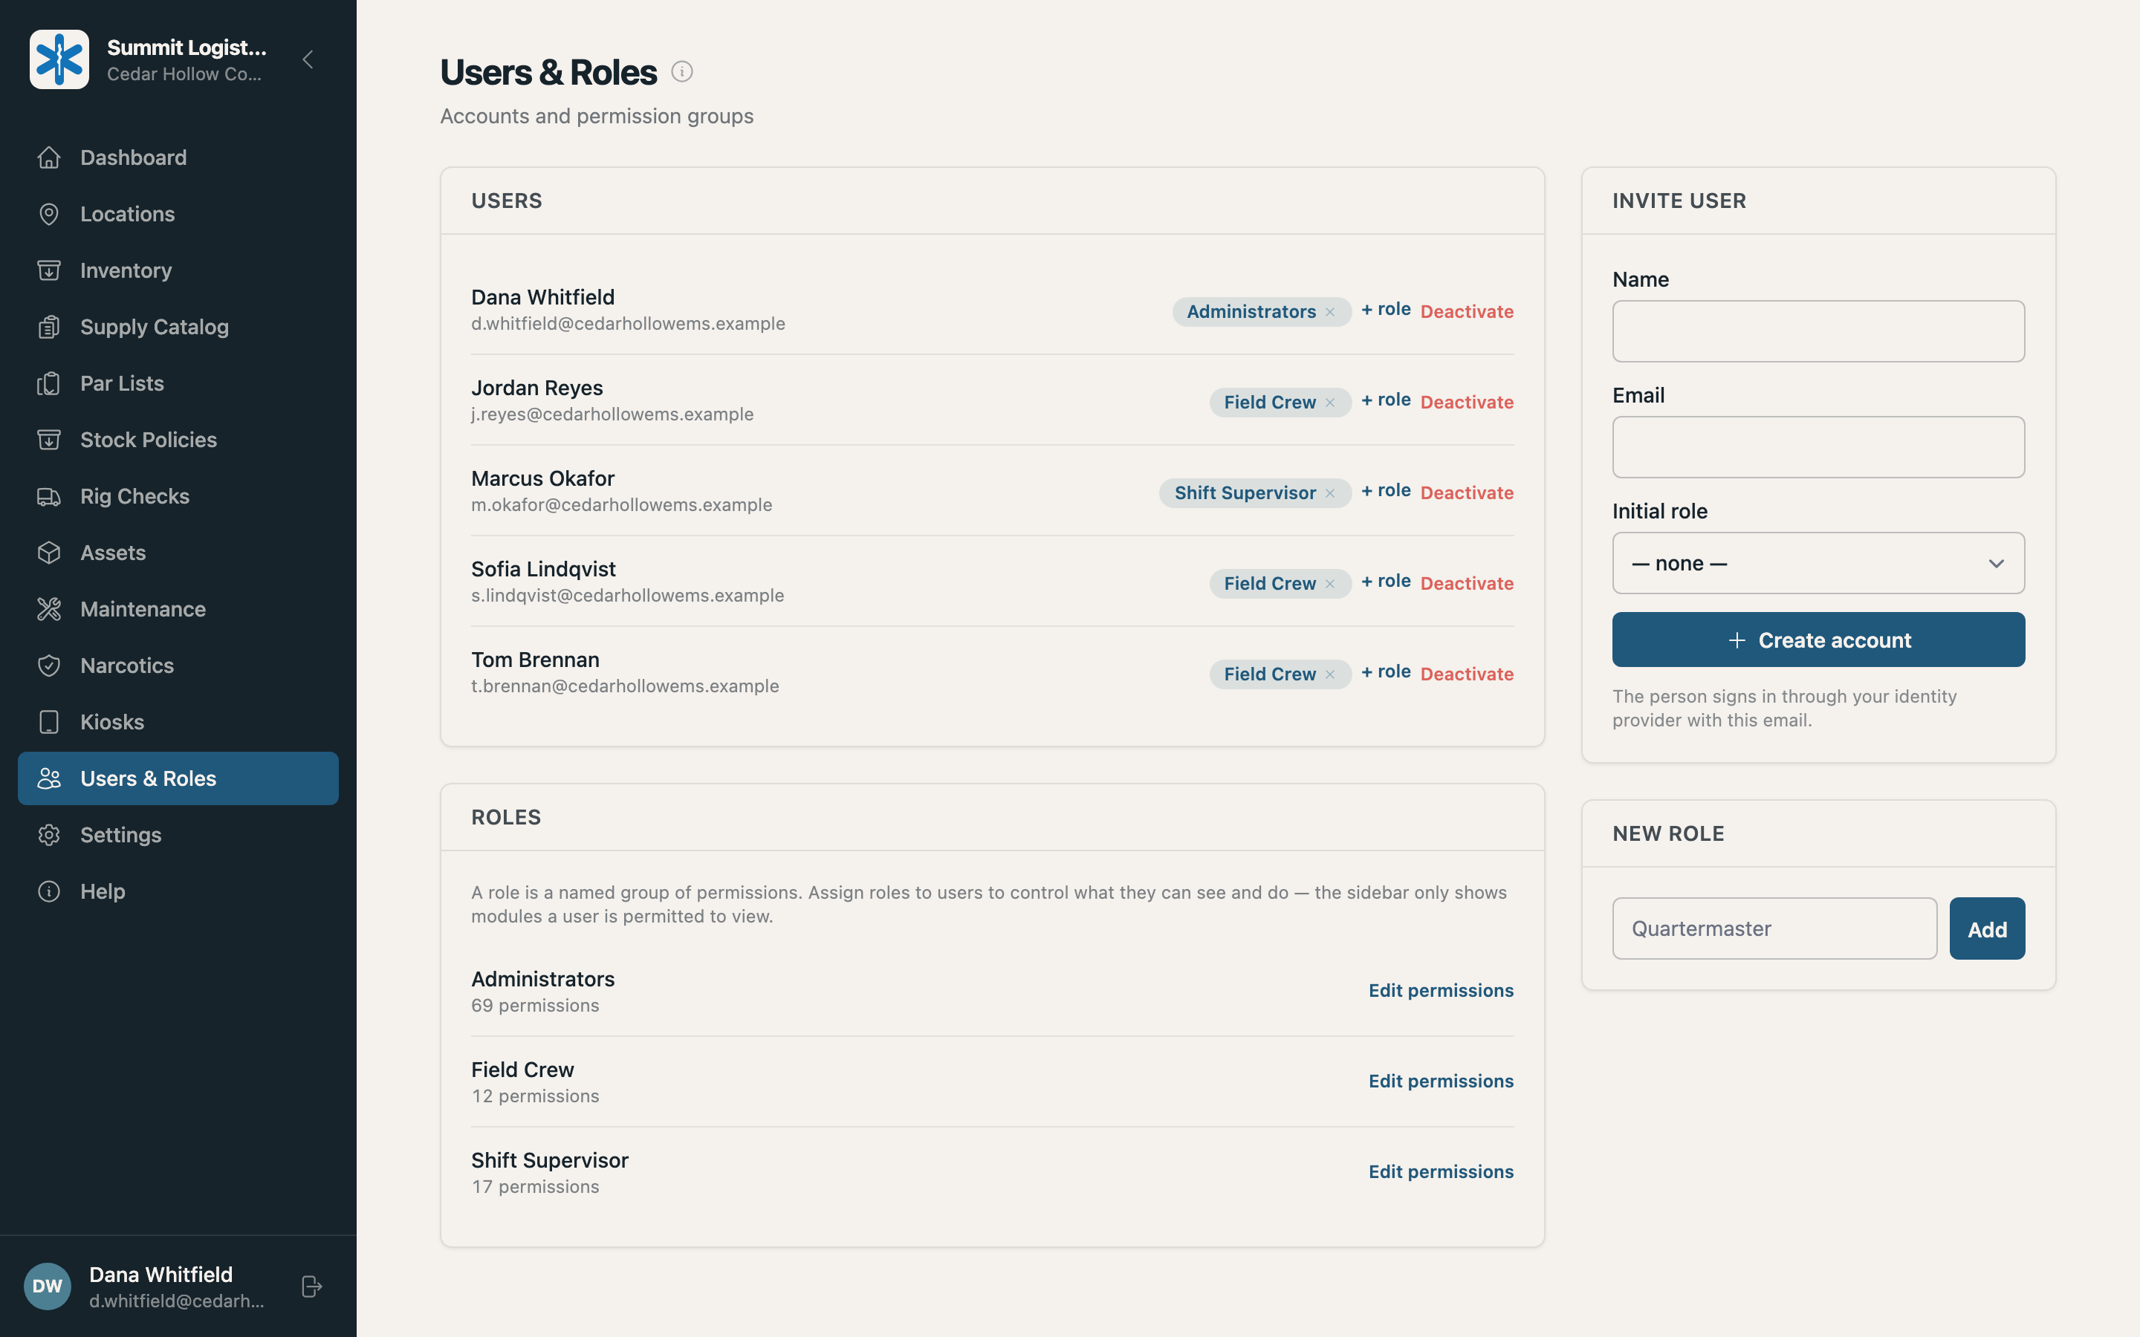Add a role to Marcus Okafor

(1386, 491)
